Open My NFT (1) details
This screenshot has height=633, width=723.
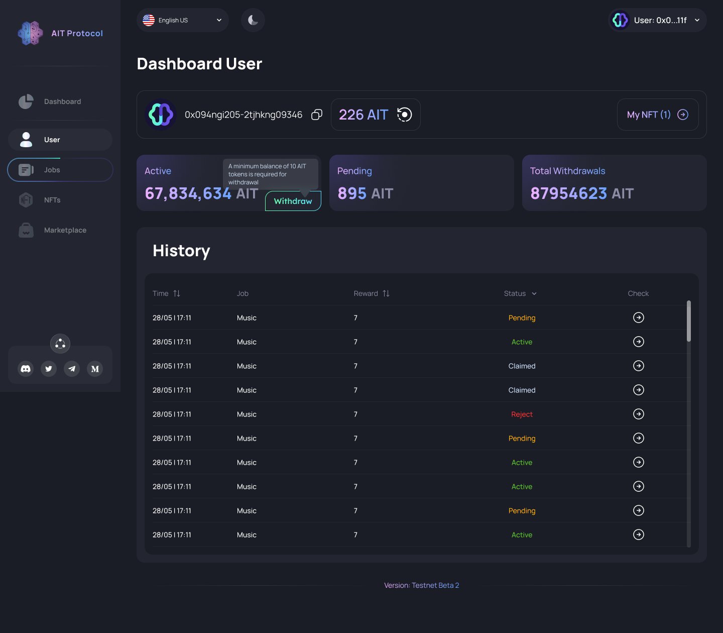[x=657, y=115]
